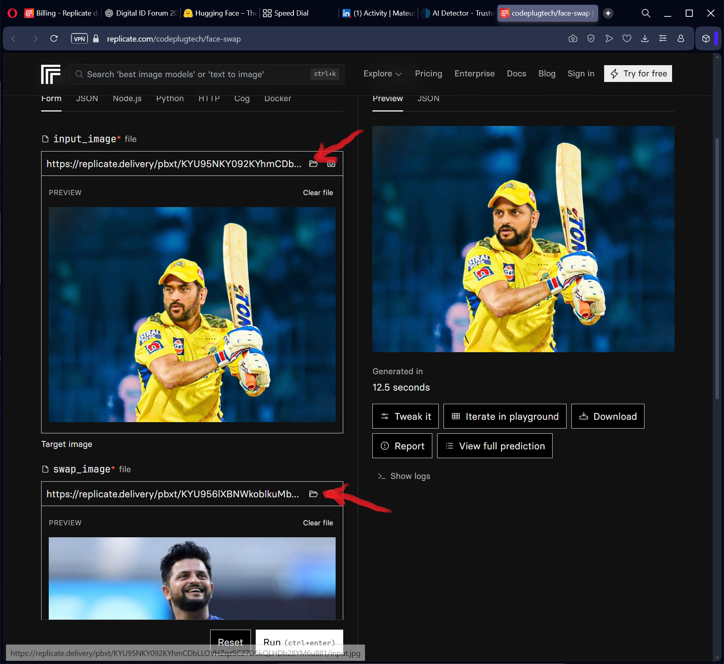The height and width of the screenshot is (664, 724).
Task: Expand the Explore dropdown menu
Action: [382, 74]
